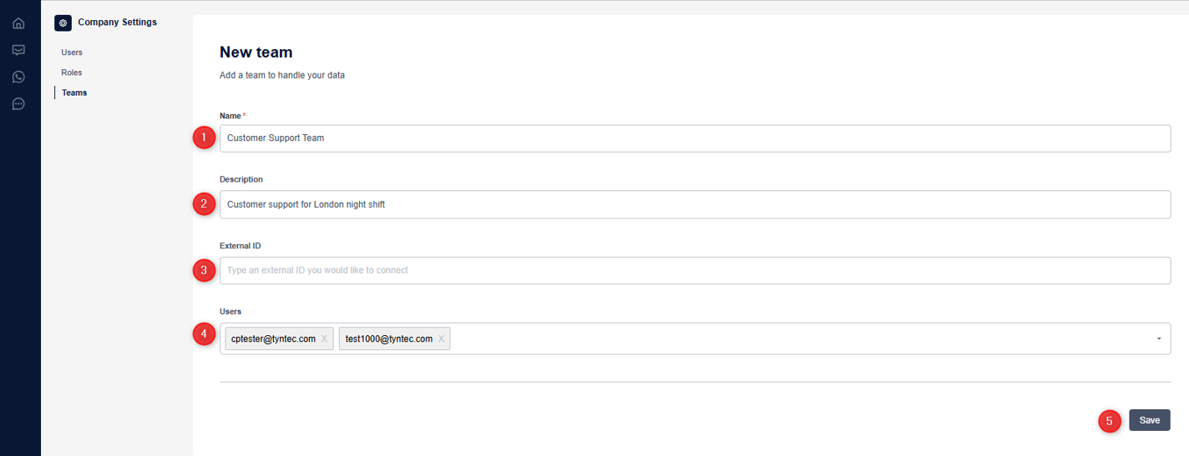Save the new team
Viewport: 1189px width, 456px height.
tap(1149, 420)
